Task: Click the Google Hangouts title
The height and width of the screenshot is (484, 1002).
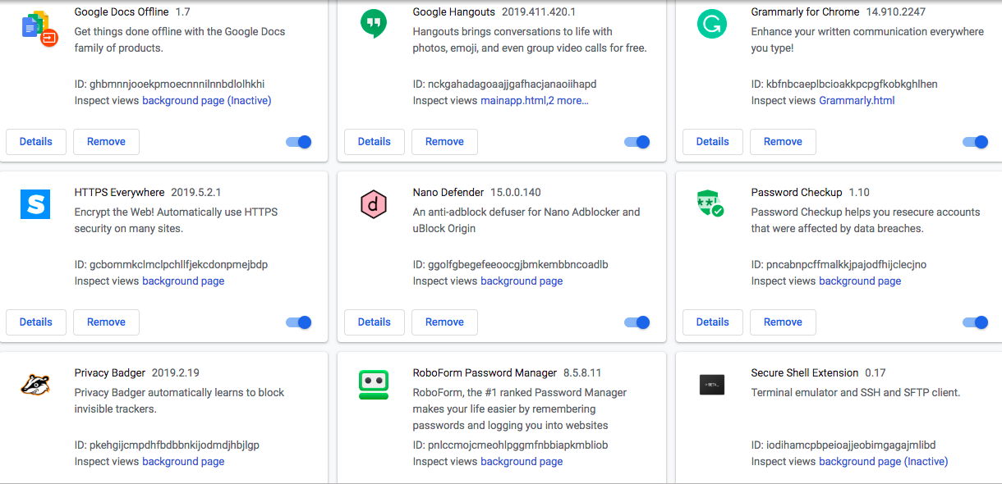Action: tap(454, 12)
